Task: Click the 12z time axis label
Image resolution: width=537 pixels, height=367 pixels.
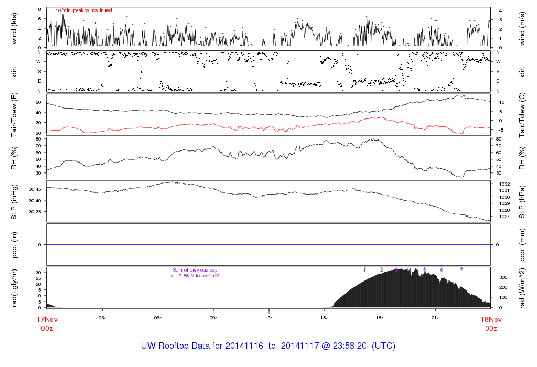Action: tap(268, 318)
